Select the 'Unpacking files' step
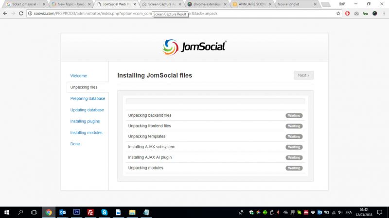The height and width of the screenshot is (218, 389). coord(84,87)
